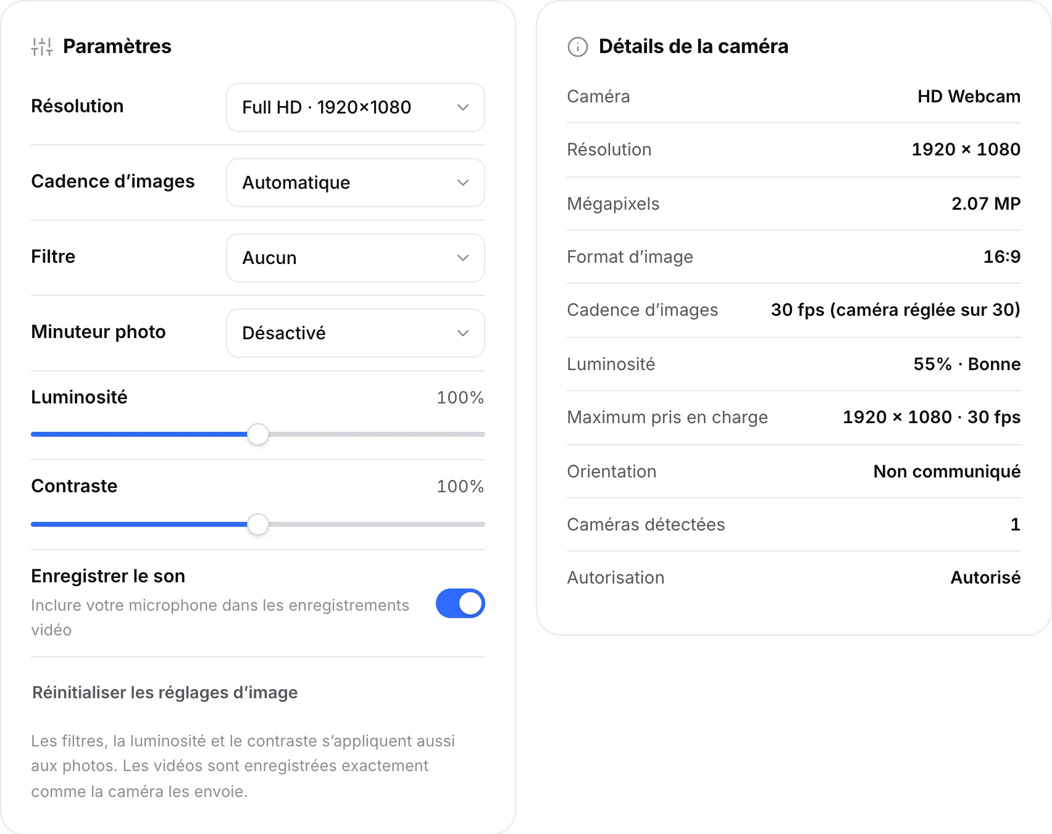Click the info icon beside Détails de la caméra
This screenshot has width=1052, height=834.
point(578,47)
